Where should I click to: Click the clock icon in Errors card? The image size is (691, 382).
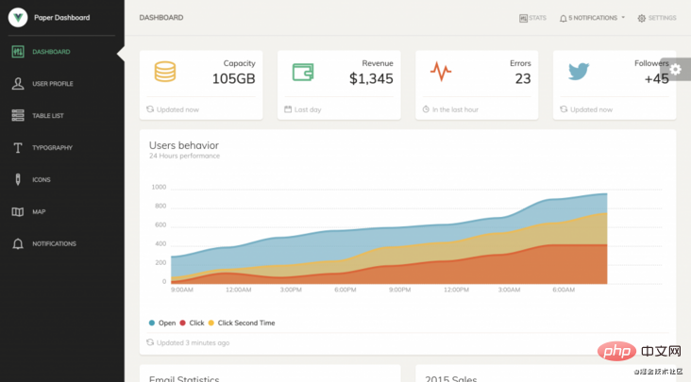click(x=426, y=109)
